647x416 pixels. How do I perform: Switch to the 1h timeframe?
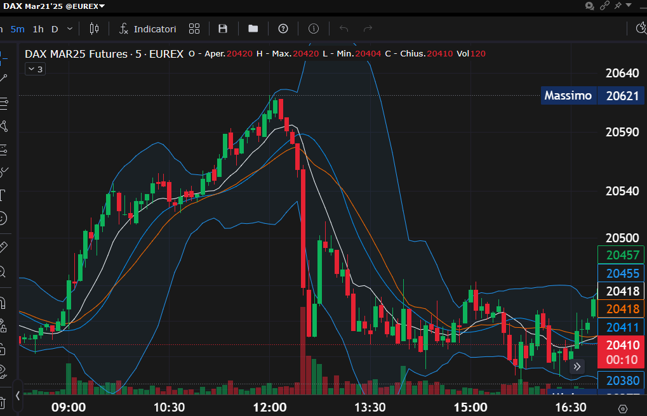(x=38, y=29)
